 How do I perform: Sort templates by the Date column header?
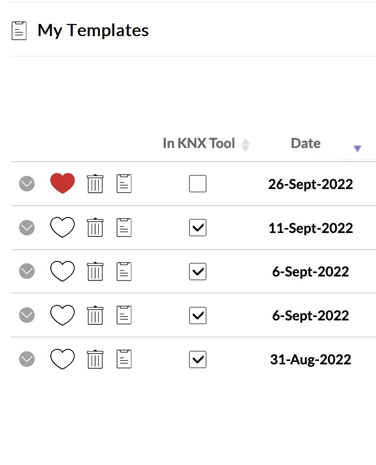[306, 144]
